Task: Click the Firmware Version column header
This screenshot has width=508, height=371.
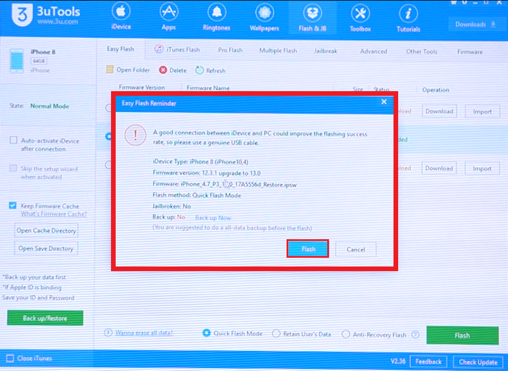Action: (142, 87)
